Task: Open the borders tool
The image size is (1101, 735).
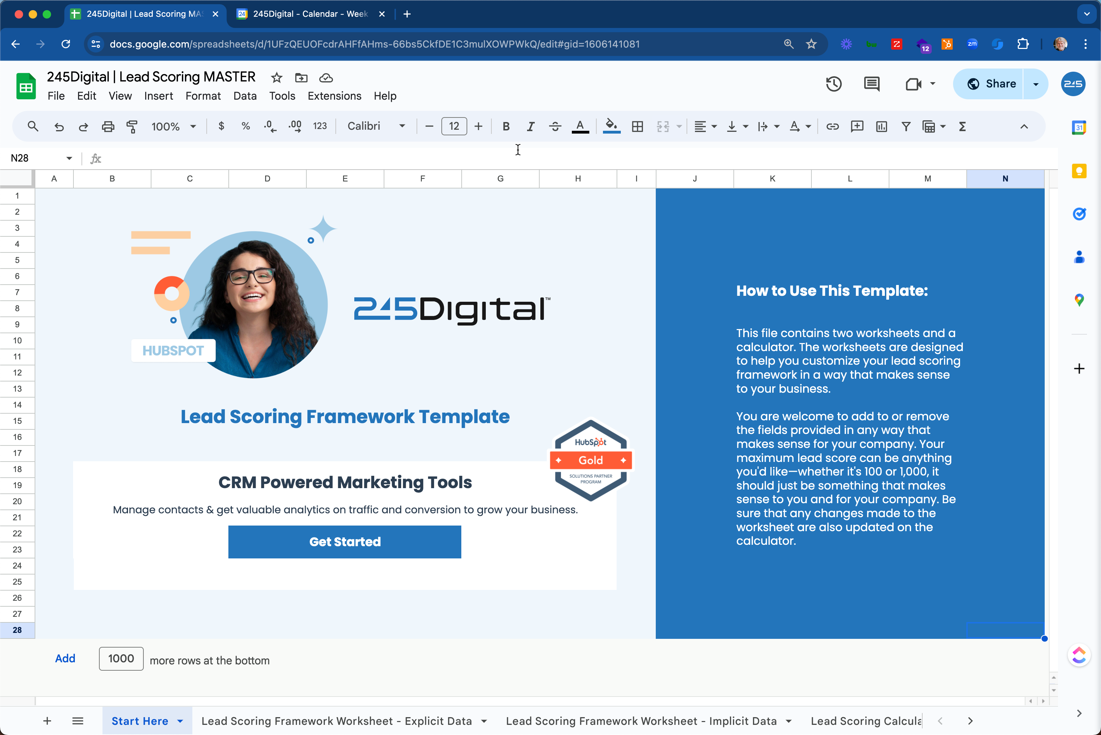Action: (638, 127)
